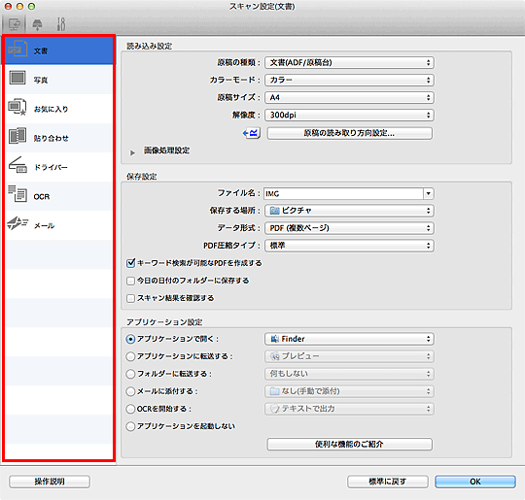Viewport: 525px width, 500px height.
Task: Click the ドライバー sidebar label
Action: pos(51,168)
